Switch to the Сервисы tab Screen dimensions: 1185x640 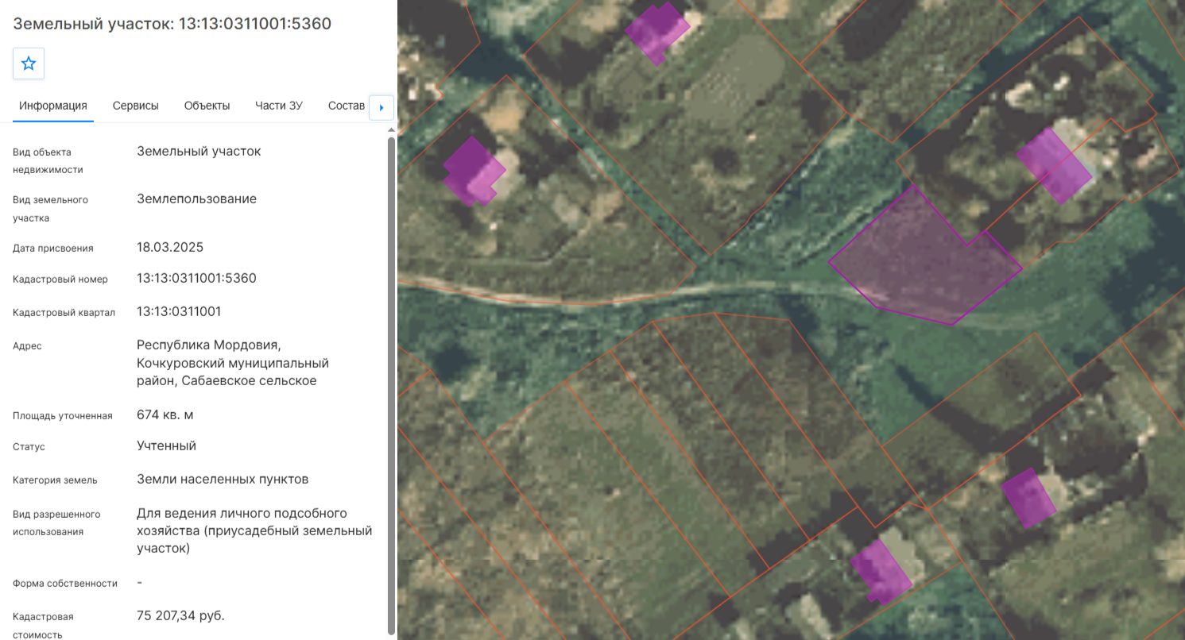[135, 106]
